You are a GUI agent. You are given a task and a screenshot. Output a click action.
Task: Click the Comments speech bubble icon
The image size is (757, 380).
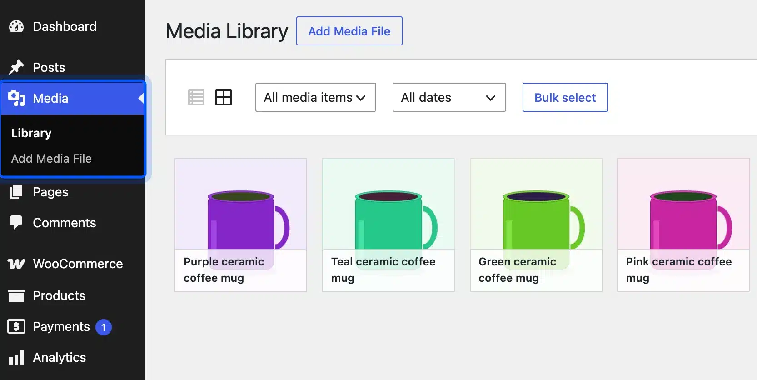[x=16, y=223]
